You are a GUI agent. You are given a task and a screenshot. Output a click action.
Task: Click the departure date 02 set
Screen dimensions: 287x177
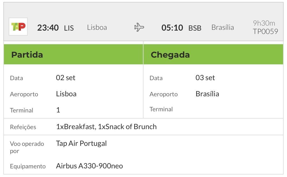coord(66,78)
